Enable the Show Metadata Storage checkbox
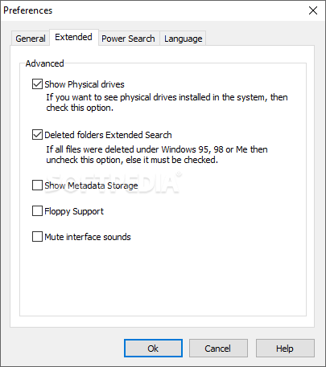The height and width of the screenshot is (367, 326). click(x=37, y=186)
